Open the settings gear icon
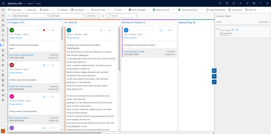Image resolution: width=271 pixels, height=134 pixels. pyautogui.click(x=254, y=3)
